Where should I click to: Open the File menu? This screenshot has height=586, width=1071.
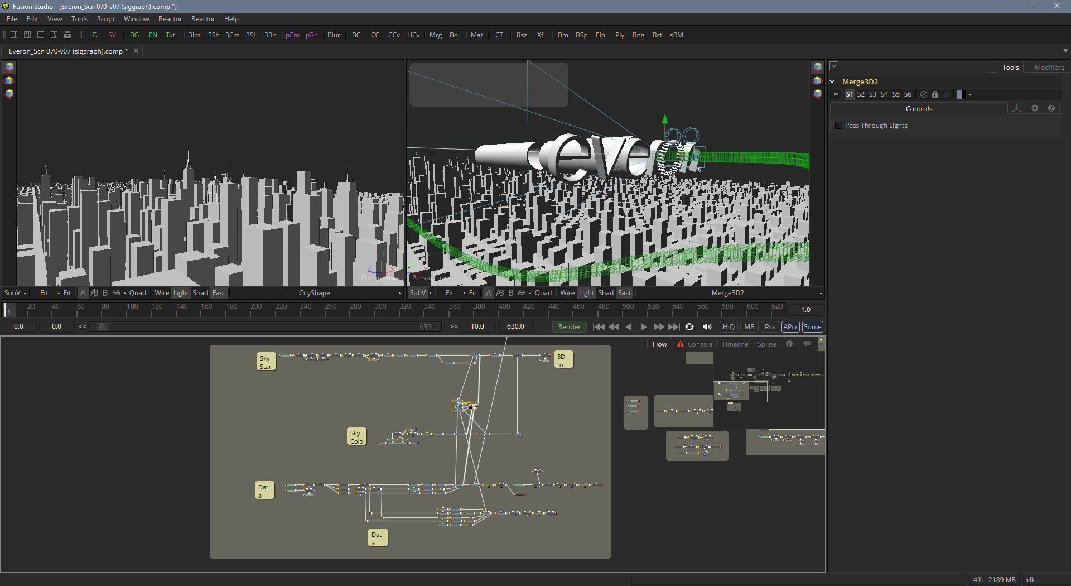click(x=12, y=19)
